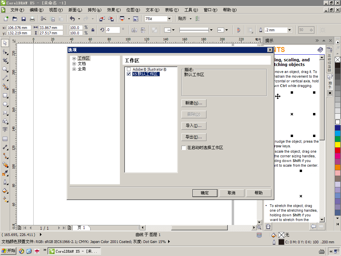This screenshot has width=341, height=256.
Task: Select the Text tool (字)
Action: [x=5, y=130]
